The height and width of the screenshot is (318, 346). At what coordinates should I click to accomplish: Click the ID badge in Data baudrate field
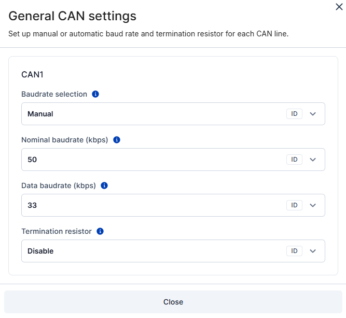pos(294,205)
